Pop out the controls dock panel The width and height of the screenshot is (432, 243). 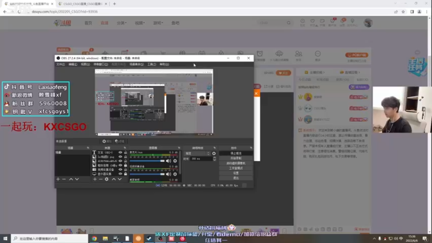coord(251,148)
